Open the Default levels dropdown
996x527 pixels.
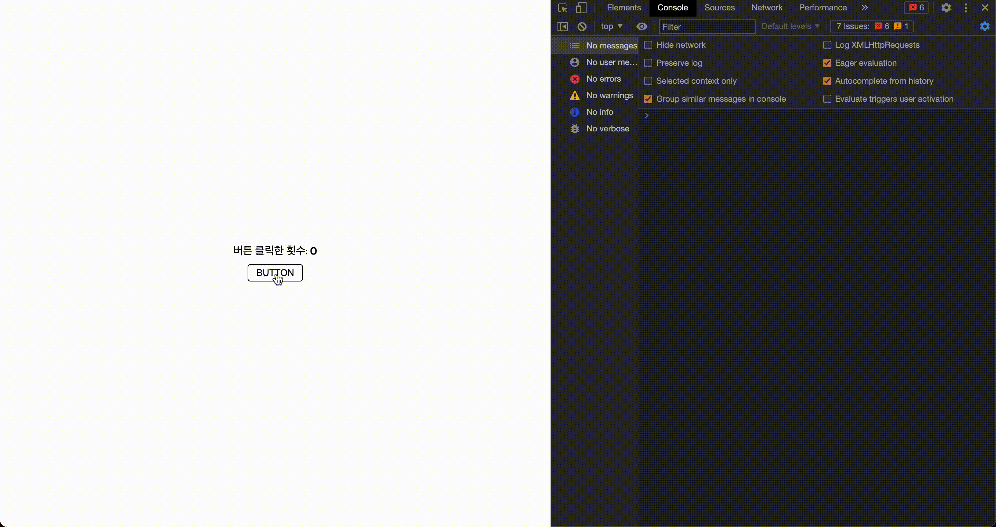790,26
